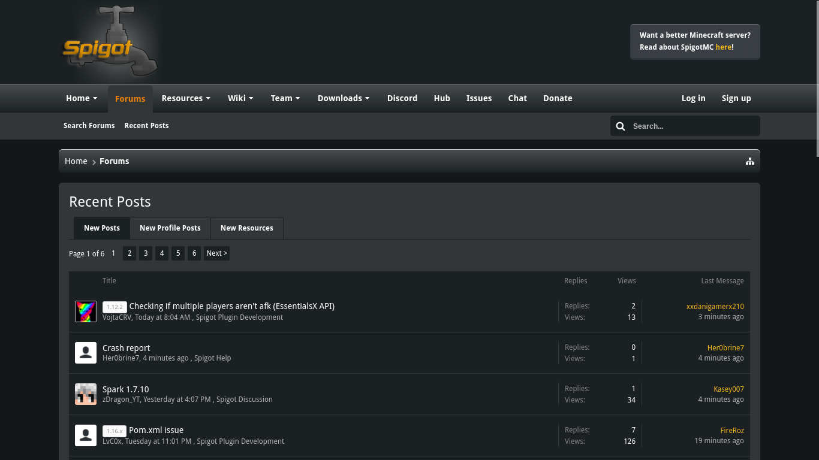The width and height of the screenshot is (819, 460).
Task: Open last poster FireRoz's profile
Action: click(x=732, y=431)
